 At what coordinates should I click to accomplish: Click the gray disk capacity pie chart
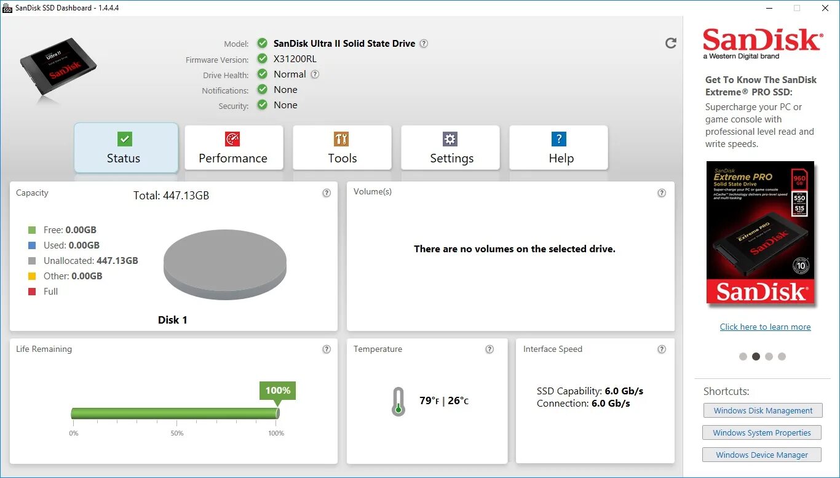[225, 265]
